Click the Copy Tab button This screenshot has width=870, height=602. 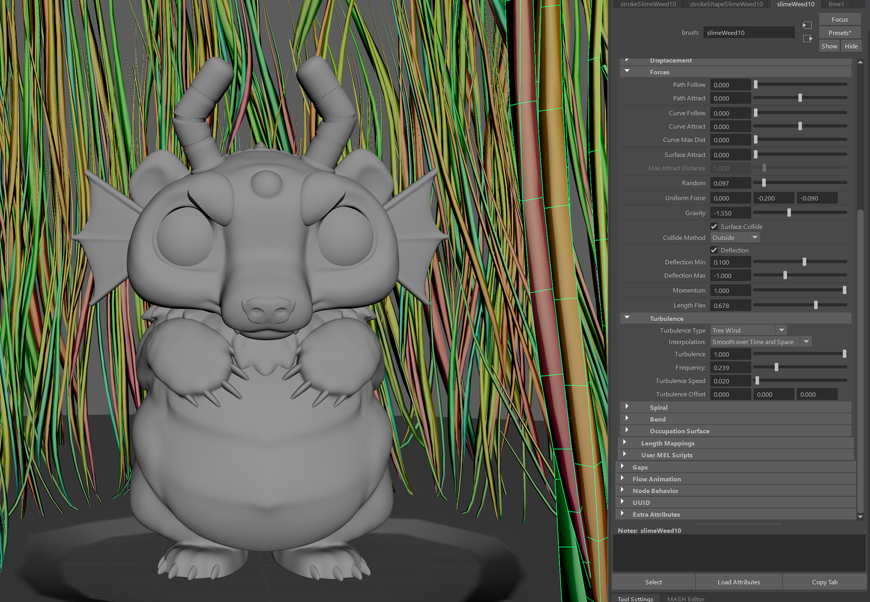coord(825,582)
